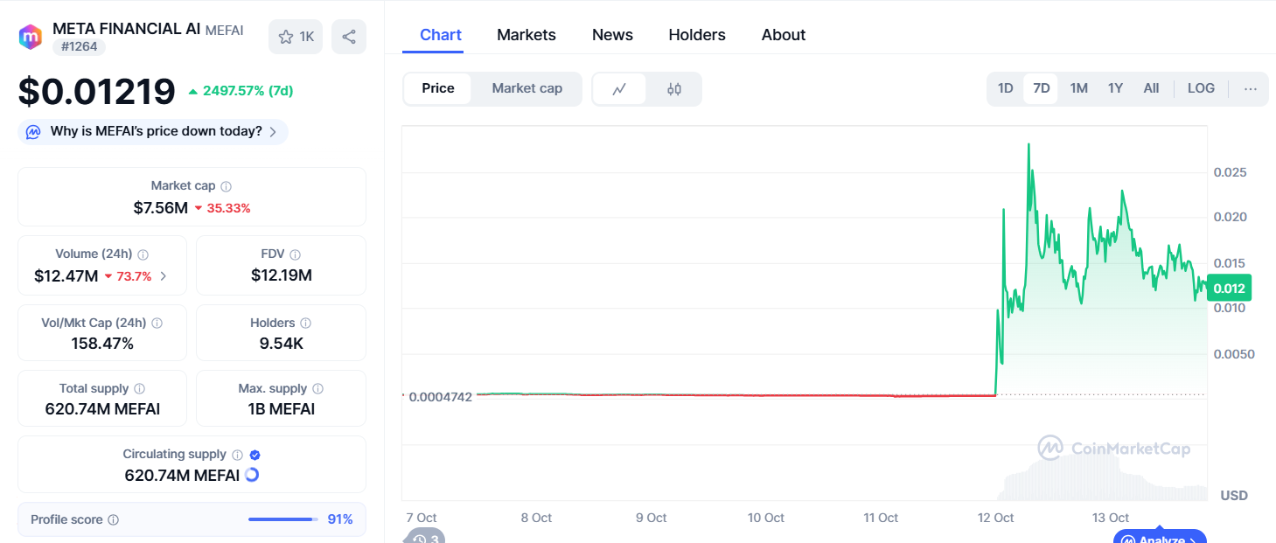Toggle the LOG scale option

[1201, 88]
